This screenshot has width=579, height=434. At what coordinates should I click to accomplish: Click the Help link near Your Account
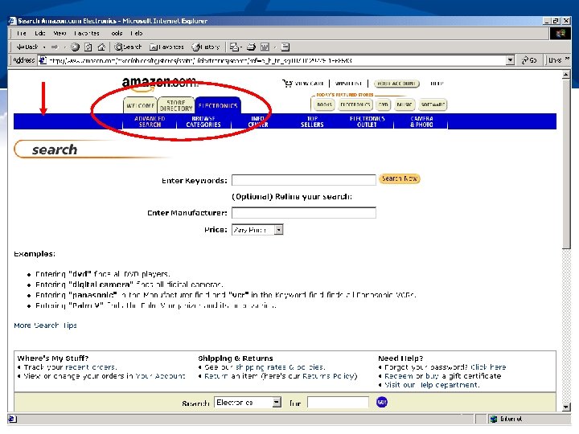437,84
